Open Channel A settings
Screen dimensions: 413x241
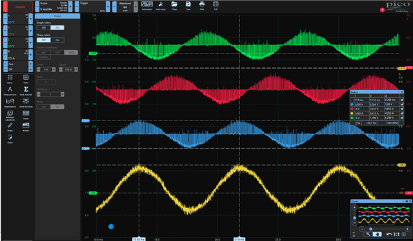[18, 19]
